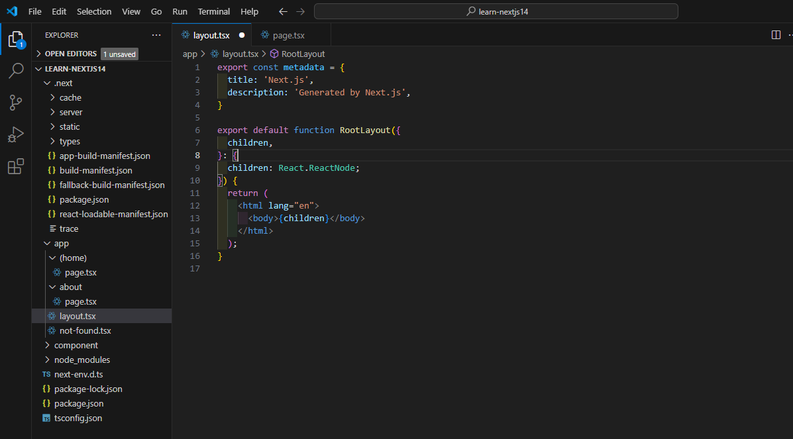Open the Explorer view in activity bar
793x439 pixels.
click(16, 40)
